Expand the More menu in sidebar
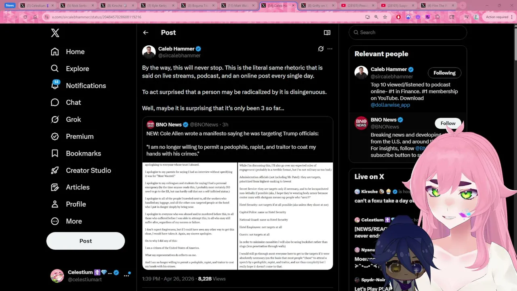The image size is (517, 291). 66,221
